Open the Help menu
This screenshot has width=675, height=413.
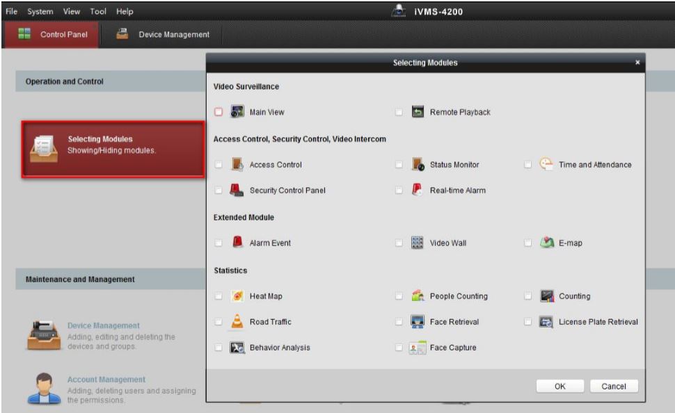coord(125,11)
